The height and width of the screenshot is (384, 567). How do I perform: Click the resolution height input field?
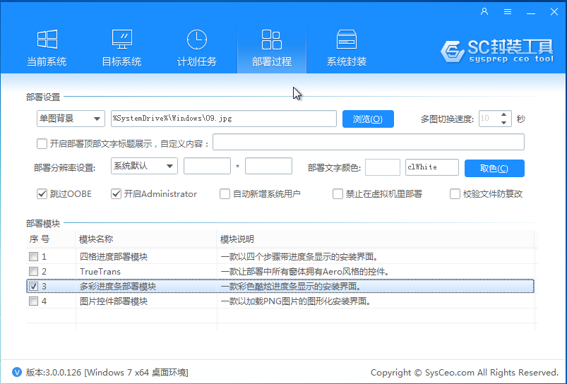pyautogui.click(x=269, y=166)
